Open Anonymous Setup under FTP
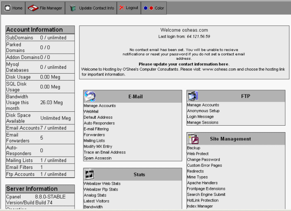 [x=203, y=110]
